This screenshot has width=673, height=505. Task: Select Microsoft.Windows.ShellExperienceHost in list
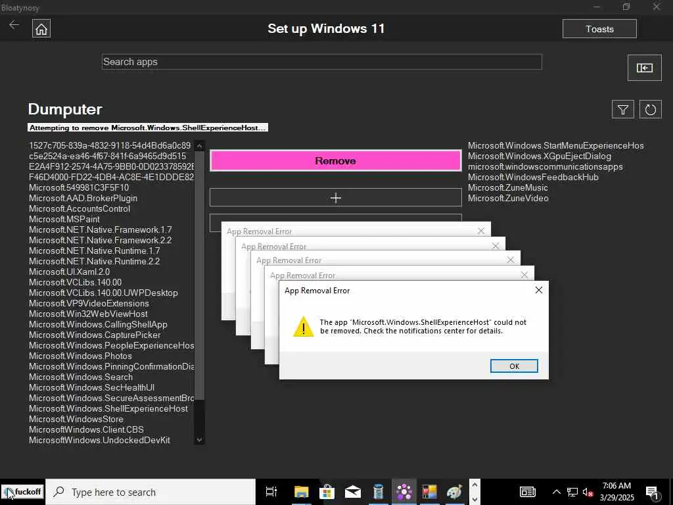pos(108,408)
